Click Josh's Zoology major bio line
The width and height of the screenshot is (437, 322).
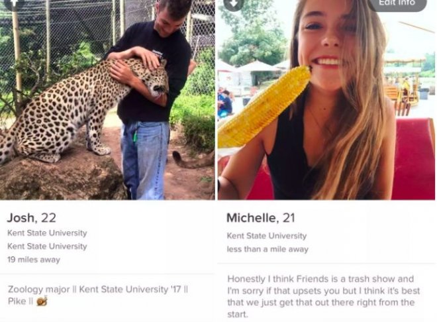coord(97,289)
